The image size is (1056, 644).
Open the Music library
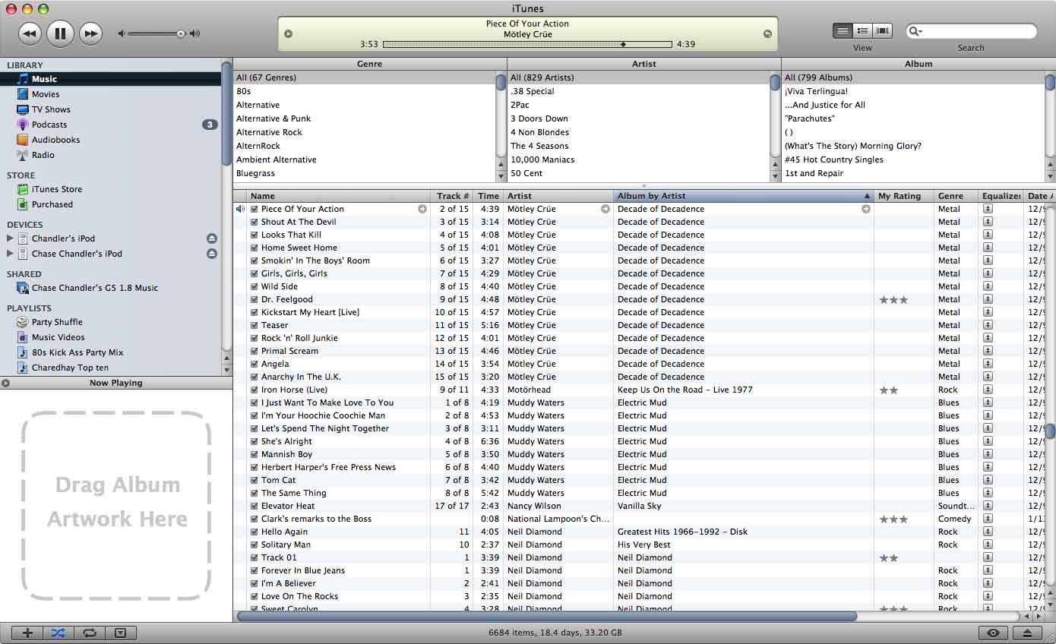coord(110,79)
